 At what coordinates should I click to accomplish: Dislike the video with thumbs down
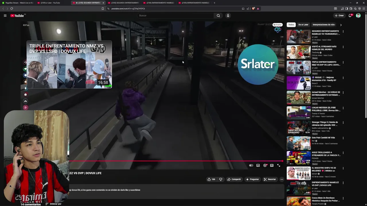220,179
